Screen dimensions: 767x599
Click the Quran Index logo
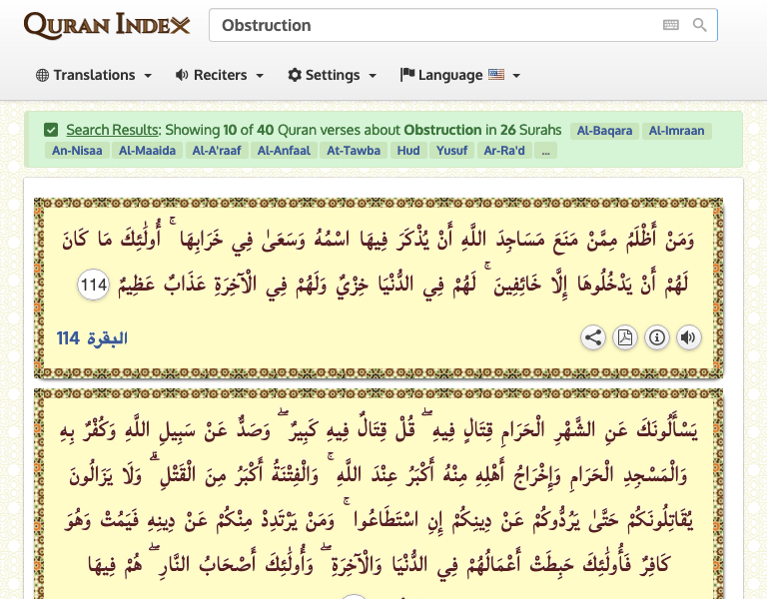pos(106,25)
